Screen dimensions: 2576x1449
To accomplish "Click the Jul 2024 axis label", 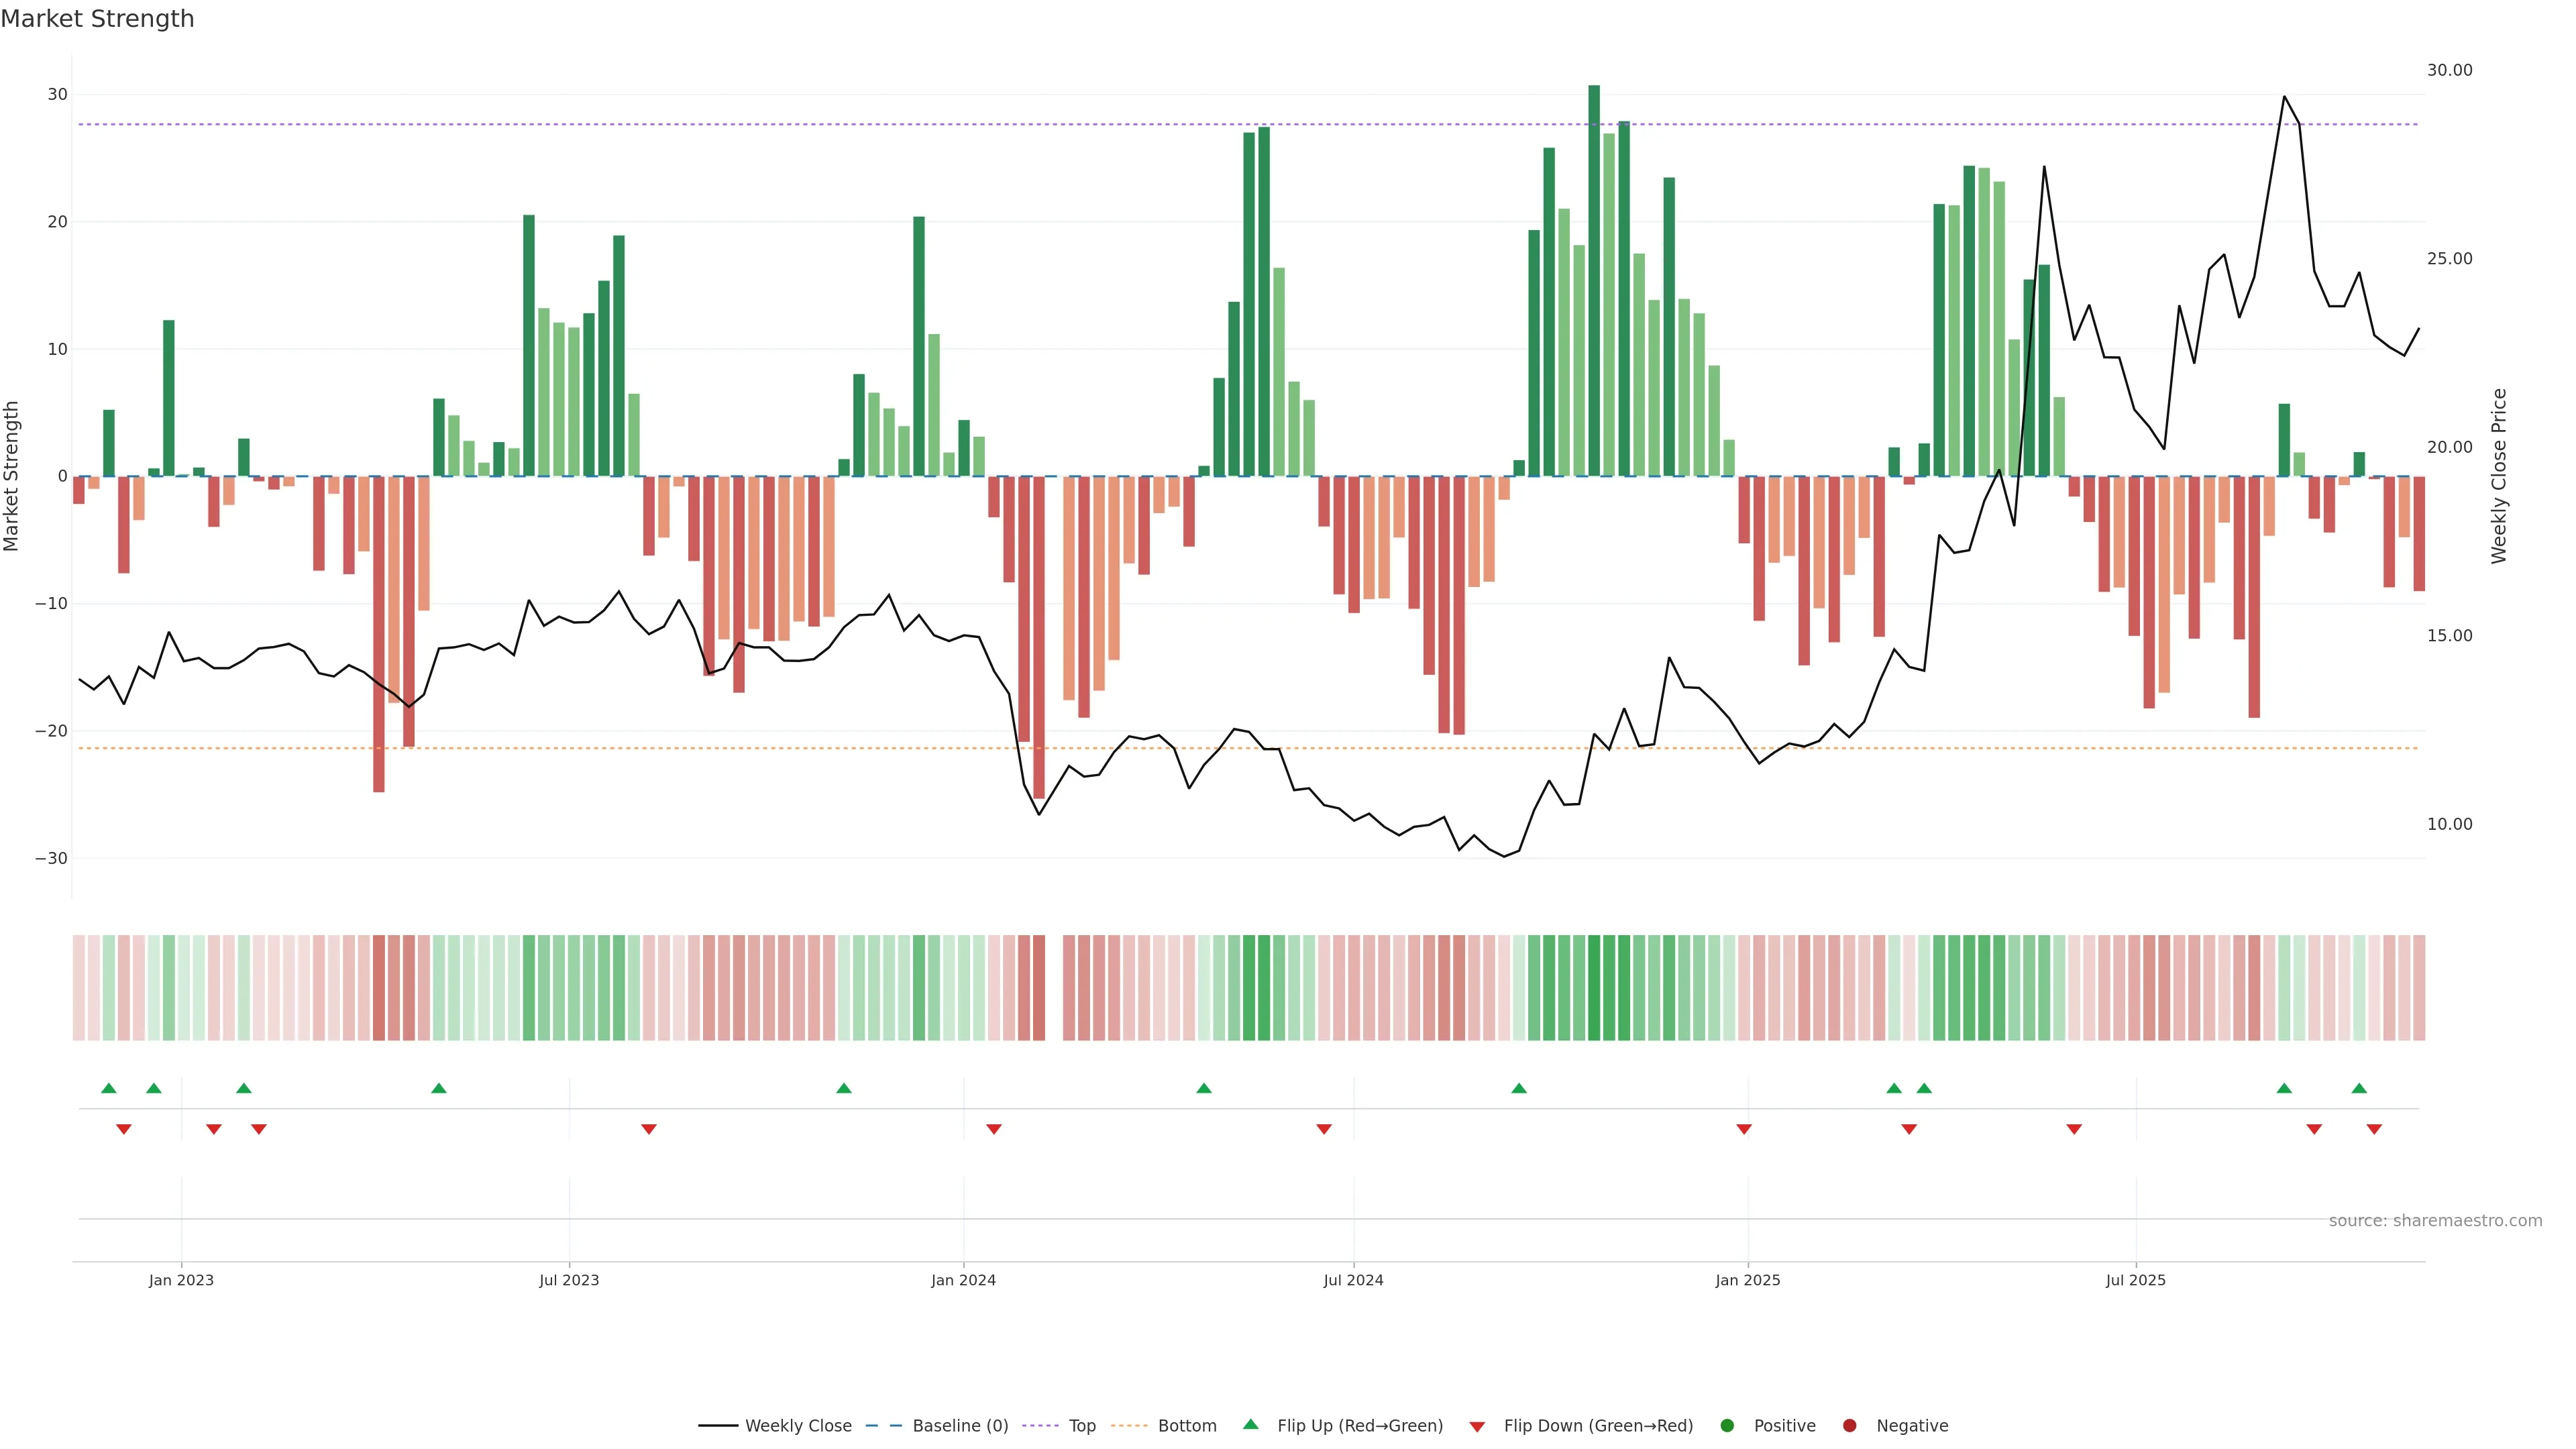I will pyautogui.click(x=1353, y=1280).
